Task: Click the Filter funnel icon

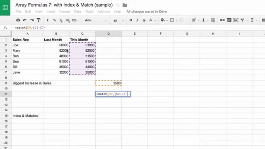Action: [x=242, y=20]
